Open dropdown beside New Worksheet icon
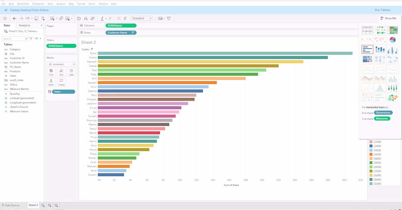 56,19
